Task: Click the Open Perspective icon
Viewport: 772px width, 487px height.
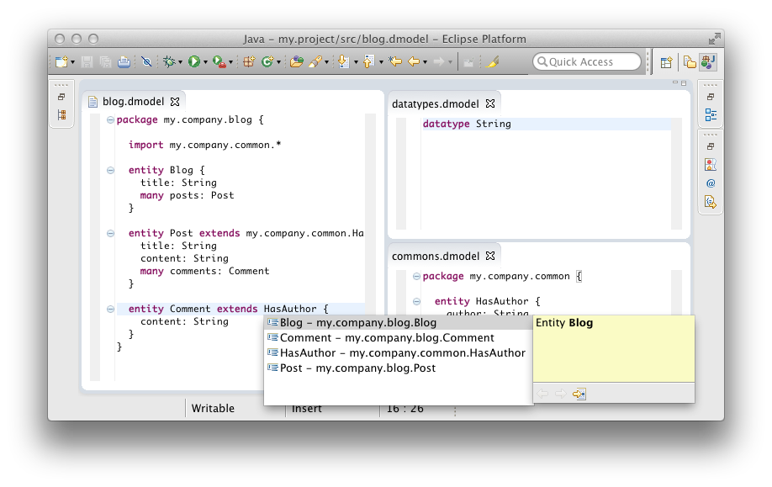Action: click(666, 62)
